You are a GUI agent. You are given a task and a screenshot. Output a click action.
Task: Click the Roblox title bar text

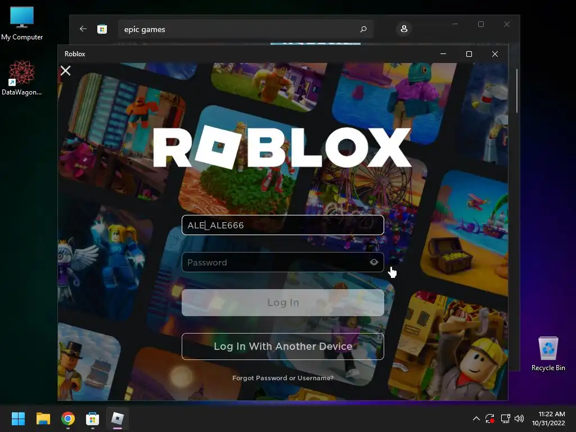point(75,54)
